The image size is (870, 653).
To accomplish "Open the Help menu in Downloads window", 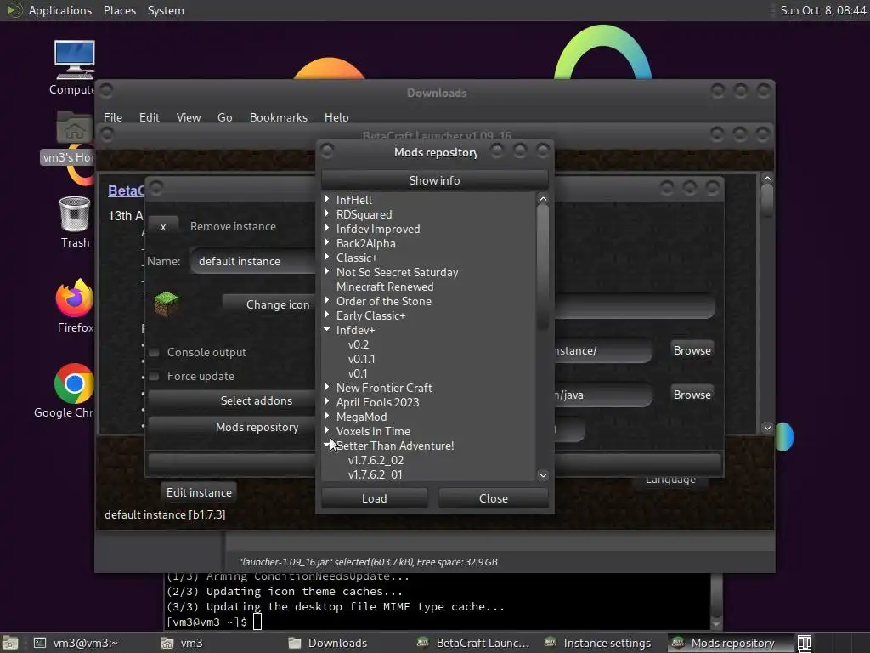I will click(x=336, y=117).
